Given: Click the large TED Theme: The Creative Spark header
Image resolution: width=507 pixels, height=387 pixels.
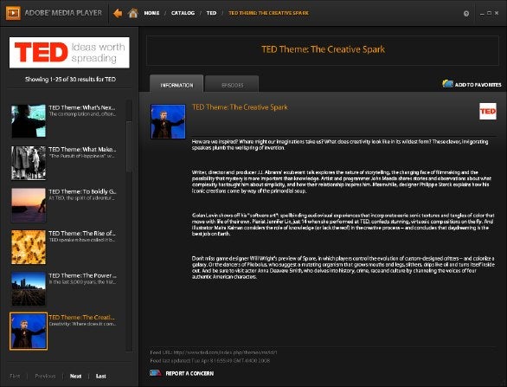Looking at the screenshot, I should point(323,49).
